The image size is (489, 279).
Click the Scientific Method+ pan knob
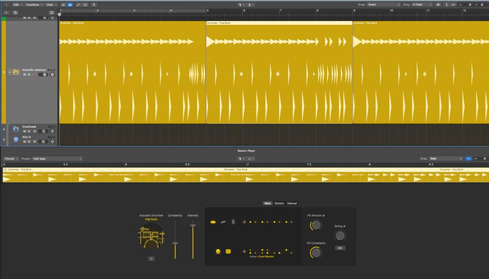(x=53, y=75)
